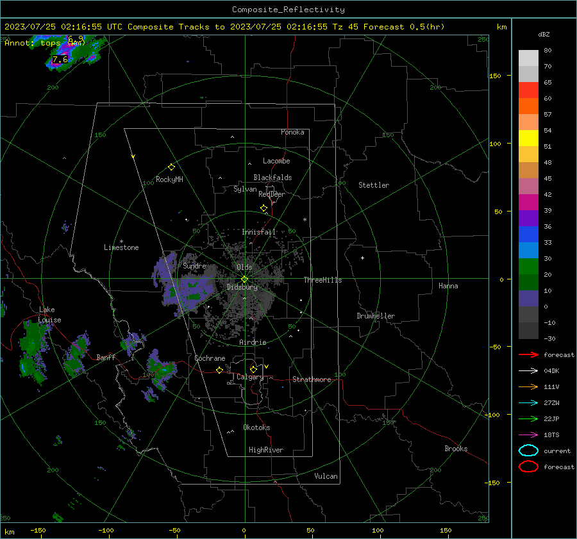577x539 pixels.
Task: Click the Innisfail label
Action: pos(259,232)
